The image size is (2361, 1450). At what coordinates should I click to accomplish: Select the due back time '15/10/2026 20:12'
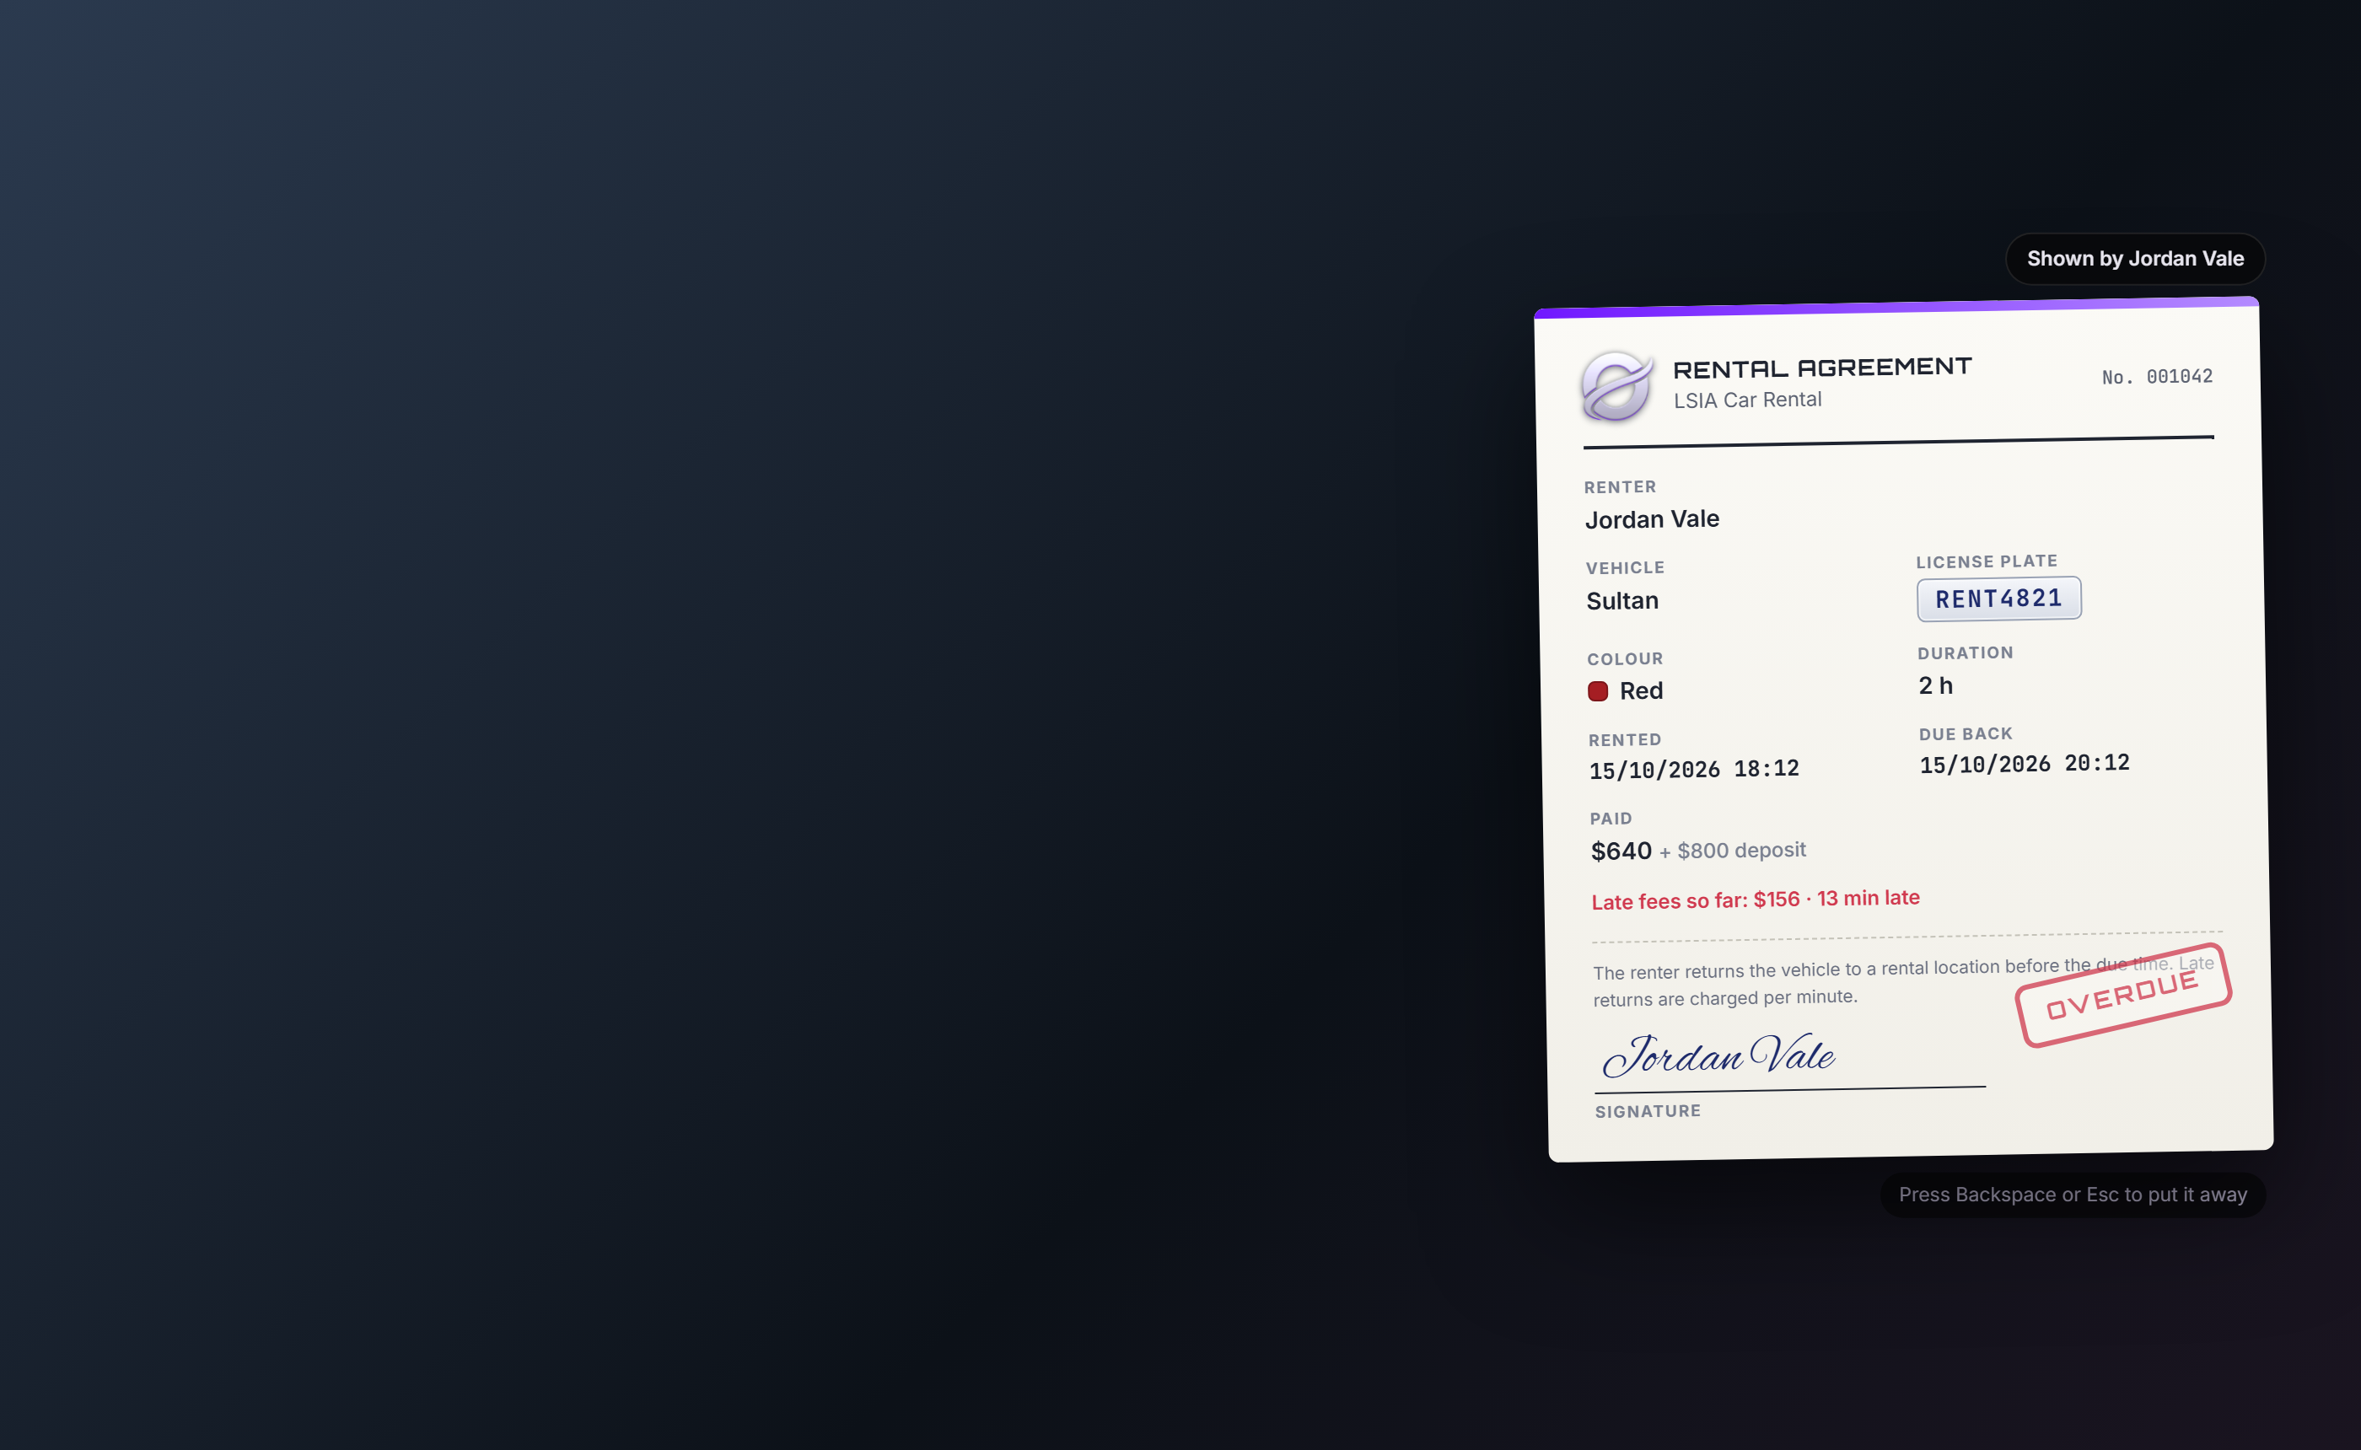tap(2024, 764)
